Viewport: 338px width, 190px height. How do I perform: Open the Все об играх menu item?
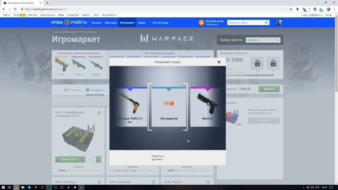[x=161, y=23]
